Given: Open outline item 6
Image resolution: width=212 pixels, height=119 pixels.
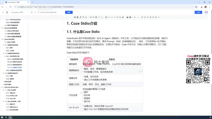Looking at the screenshot, I should 7,85.
